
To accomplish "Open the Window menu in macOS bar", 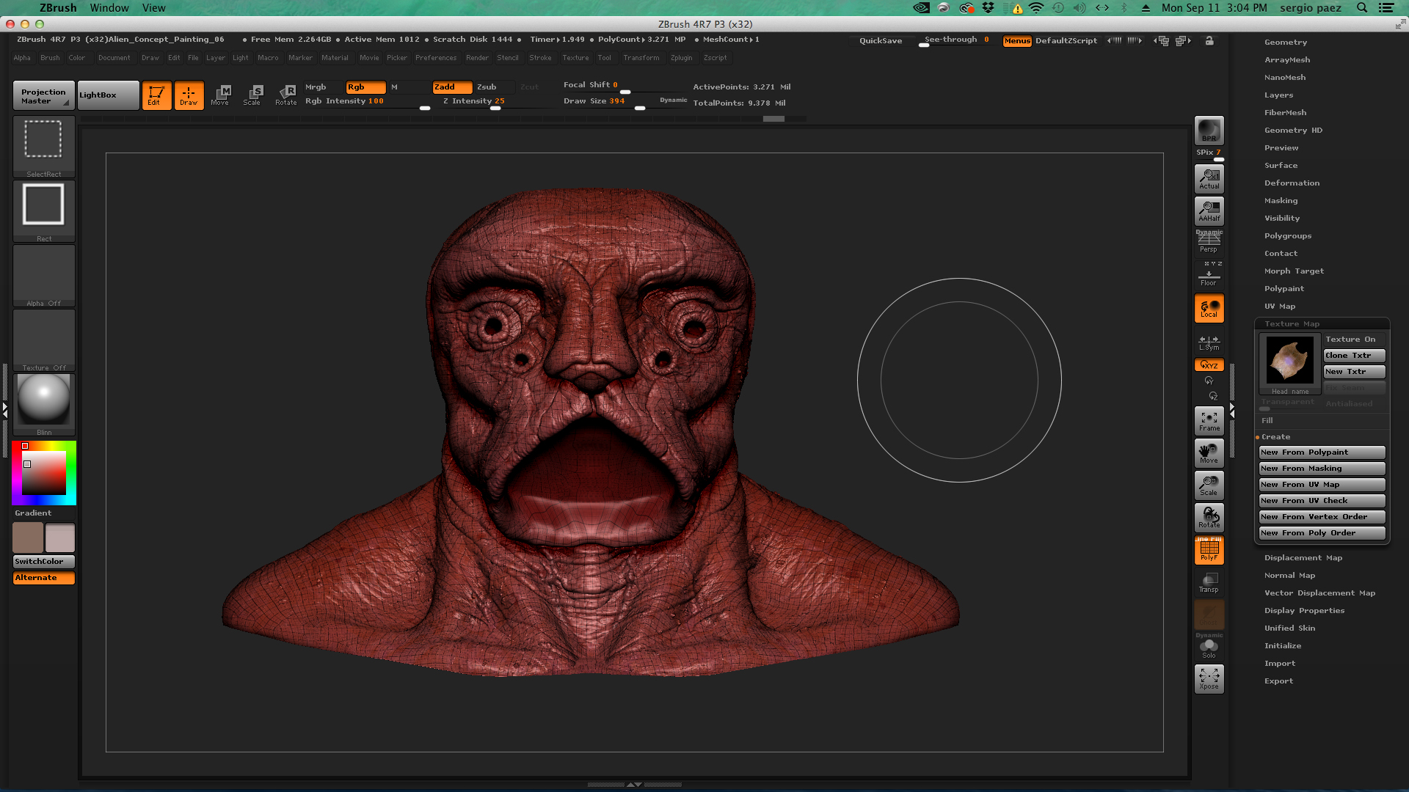I will pos(109,8).
